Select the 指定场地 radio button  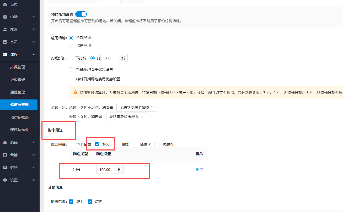(x=71, y=46)
